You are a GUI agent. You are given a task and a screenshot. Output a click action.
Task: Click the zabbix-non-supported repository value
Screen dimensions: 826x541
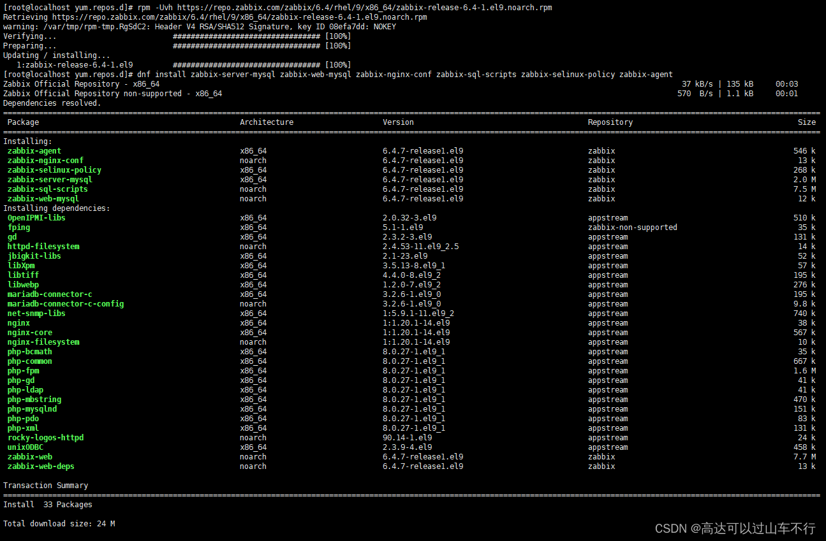(633, 227)
